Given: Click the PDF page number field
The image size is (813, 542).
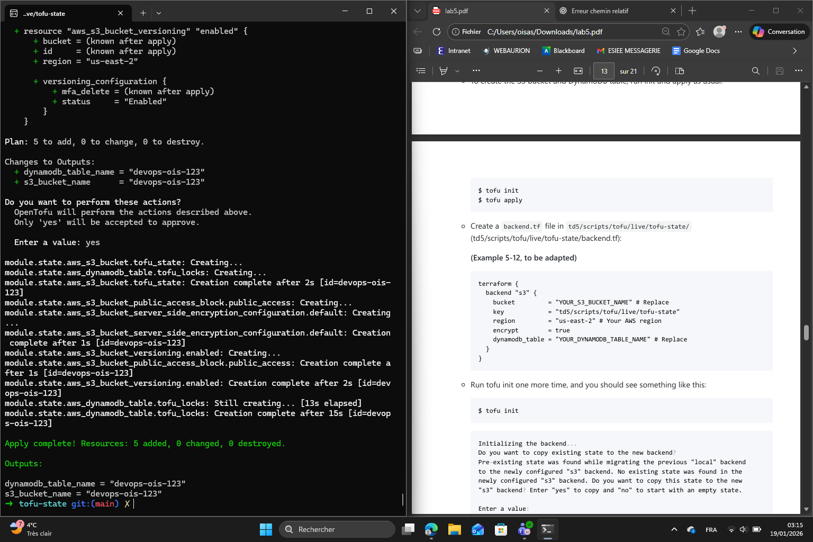Looking at the screenshot, I should coord(604,71).
